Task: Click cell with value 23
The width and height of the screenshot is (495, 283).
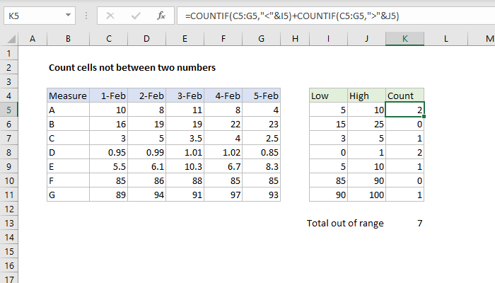Action: [x=262, y=124]
